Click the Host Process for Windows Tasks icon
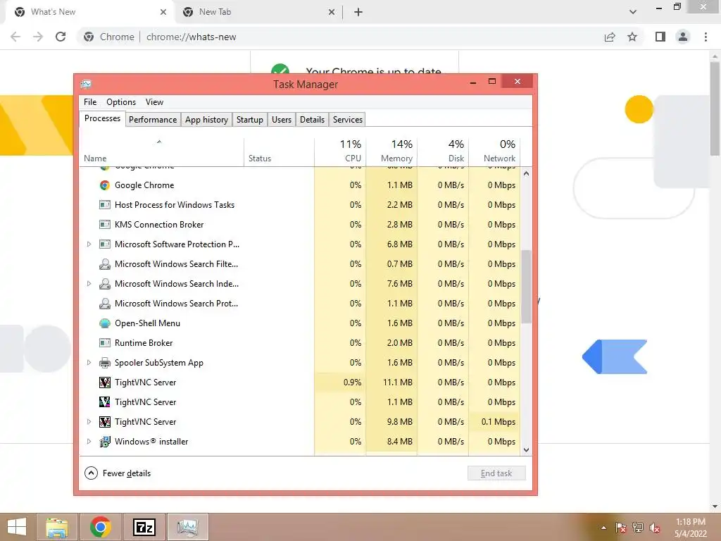This screenshot has height=541, width=721. (105, 205)
